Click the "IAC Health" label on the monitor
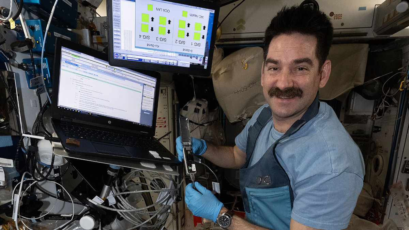This screenshot has width=409, height=230. [197, 16]
